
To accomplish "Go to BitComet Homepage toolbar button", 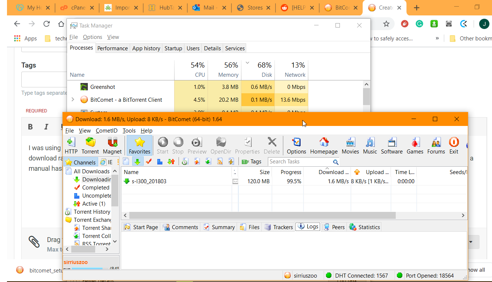I will coord(324,145).
